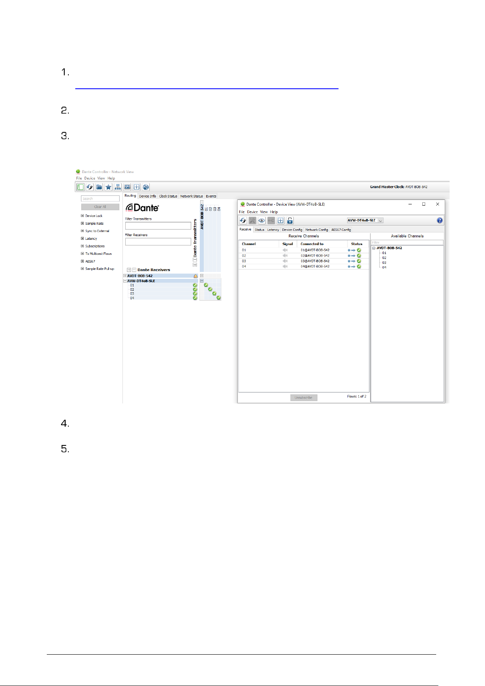Expand the Tx Multicast Flows filter group
Viewport: 485px width, 686px height.
pos(82,254)
